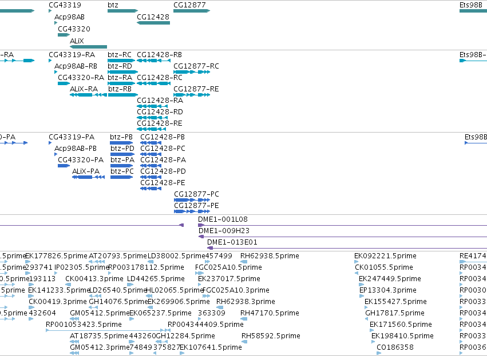The width and height of the screenshot is (487, 356).
Task: Select the btz-RA transcript
Action: pos(121,83)
